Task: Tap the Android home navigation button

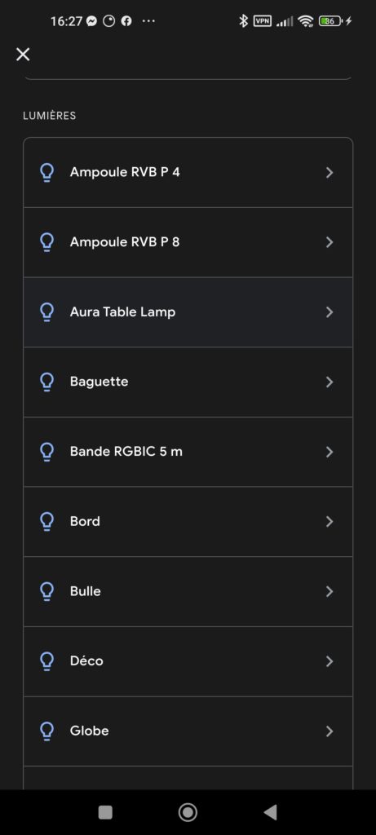Action: pos(188,812)
